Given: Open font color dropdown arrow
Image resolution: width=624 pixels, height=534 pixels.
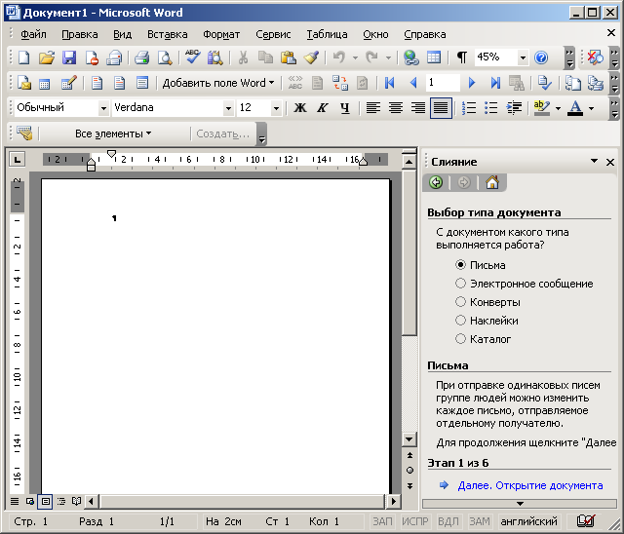Looking at the screenshot, I should (592, 108).
